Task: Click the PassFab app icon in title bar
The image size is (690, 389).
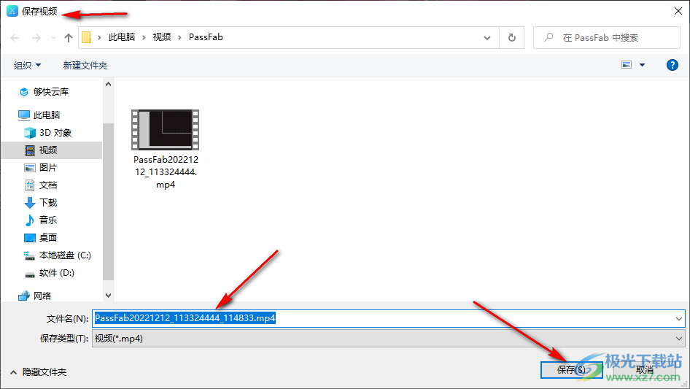Action: coord(12,11)
